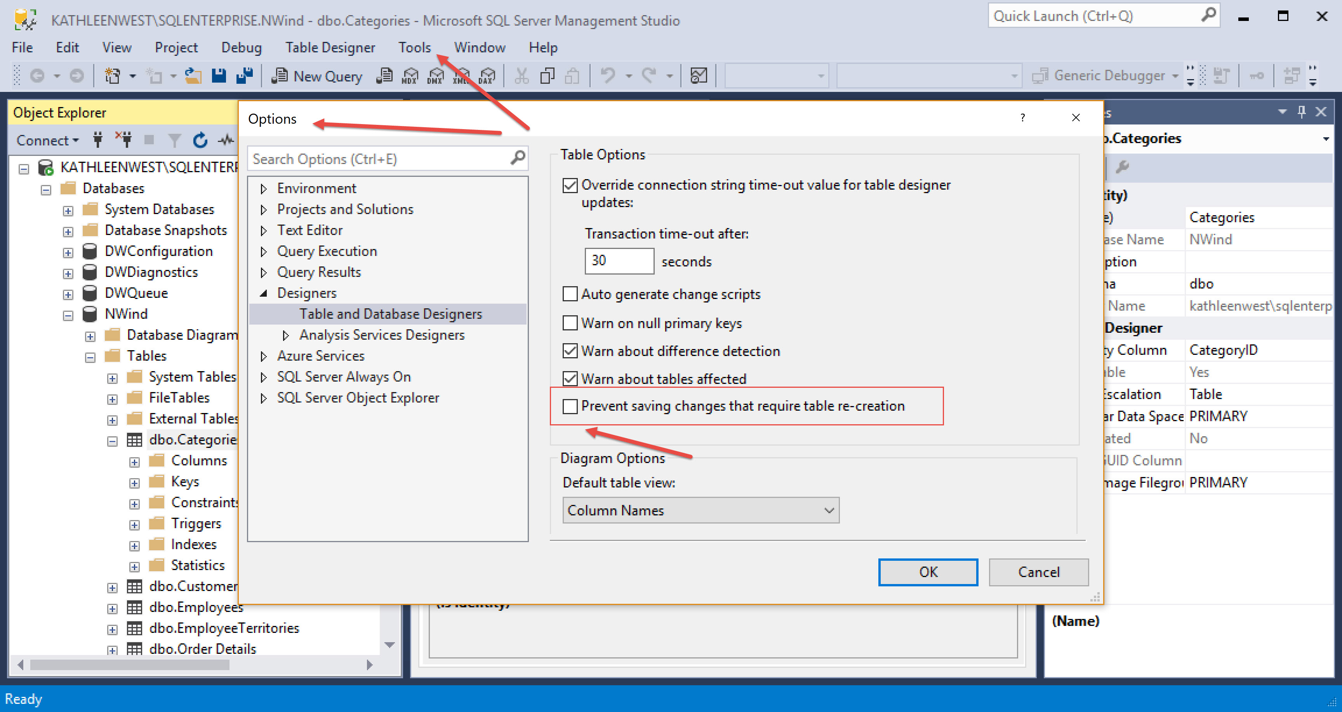
Task: Expand the Azure Services options node
Action: (264, 356)
